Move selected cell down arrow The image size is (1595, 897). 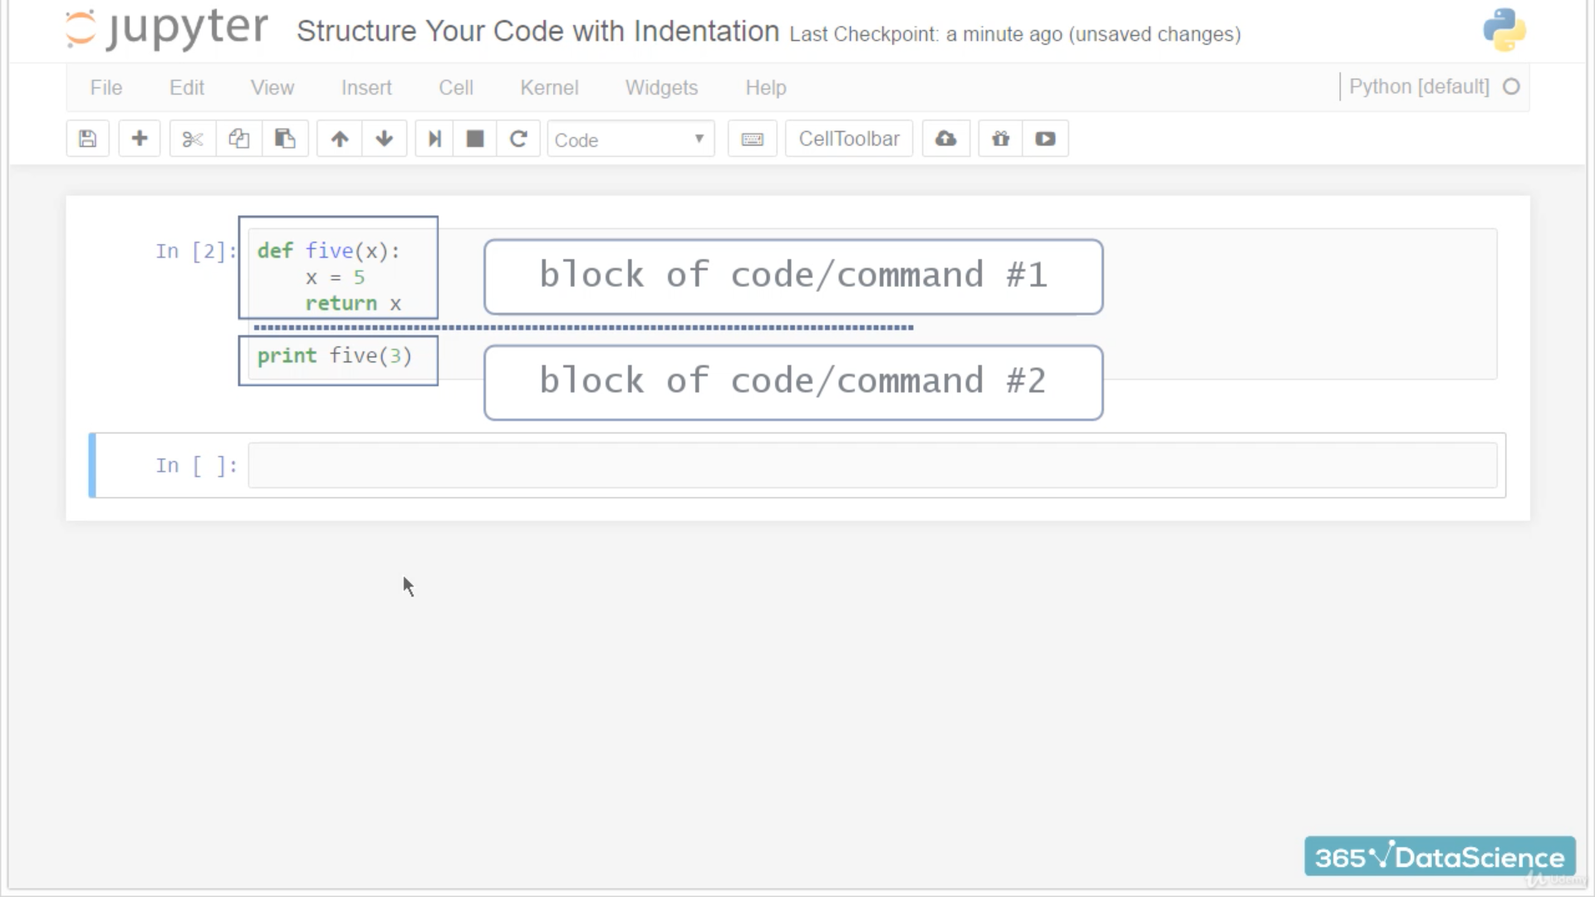click(x=384, y=139)
